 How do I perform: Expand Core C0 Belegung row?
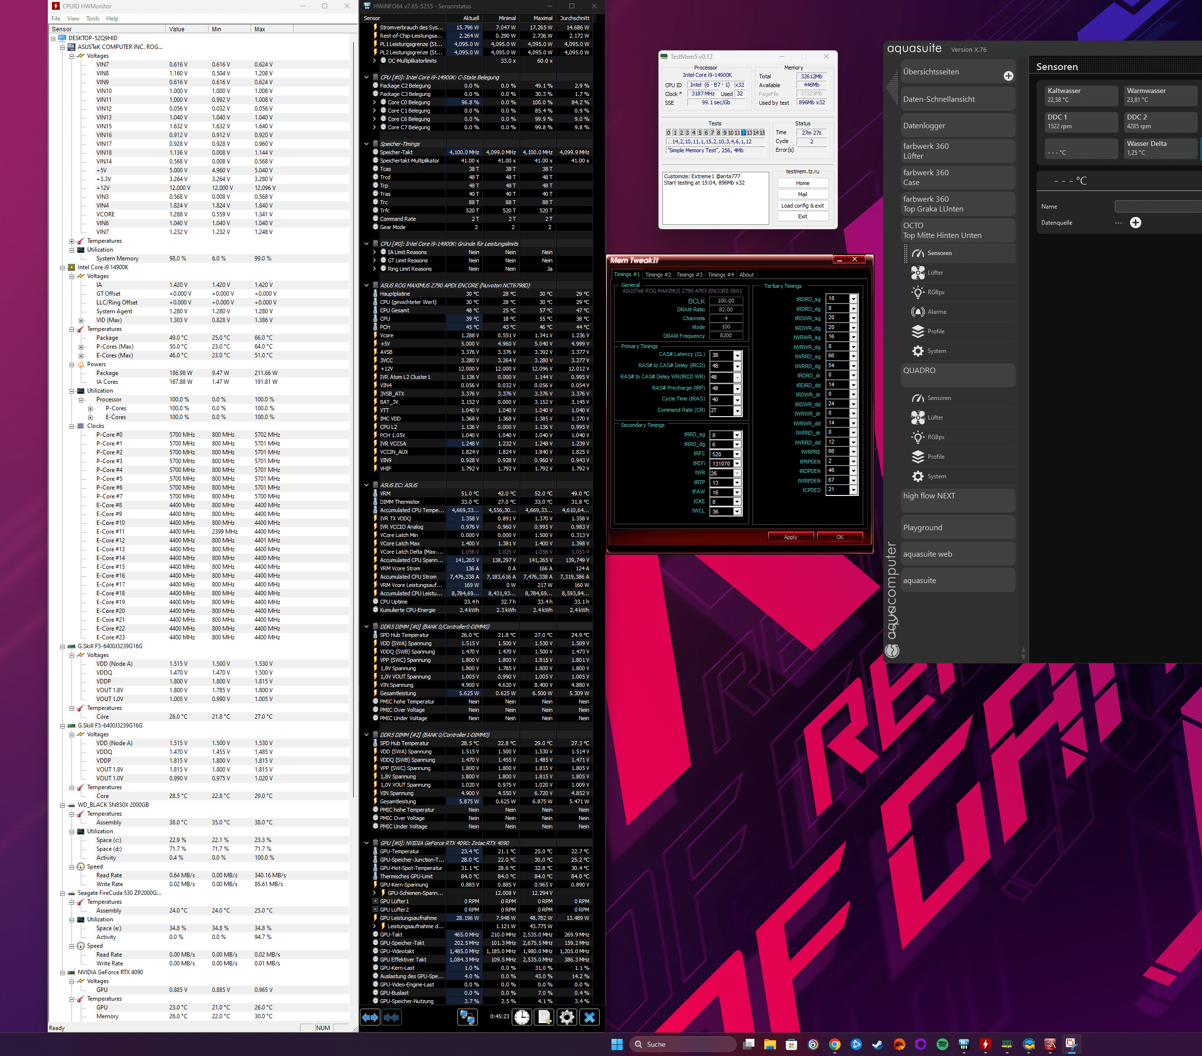point(375,102)
